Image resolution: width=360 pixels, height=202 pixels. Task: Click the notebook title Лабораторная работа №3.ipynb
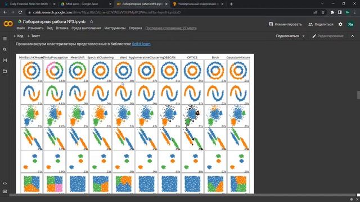point(54,21)
